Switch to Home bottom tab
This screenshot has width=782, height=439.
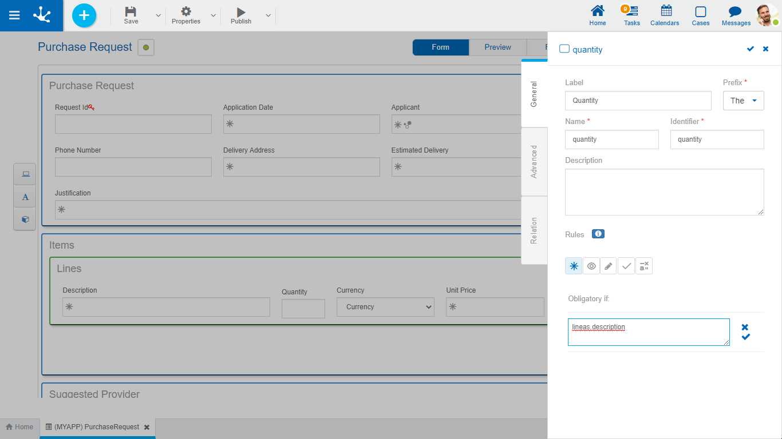point(19,427)
